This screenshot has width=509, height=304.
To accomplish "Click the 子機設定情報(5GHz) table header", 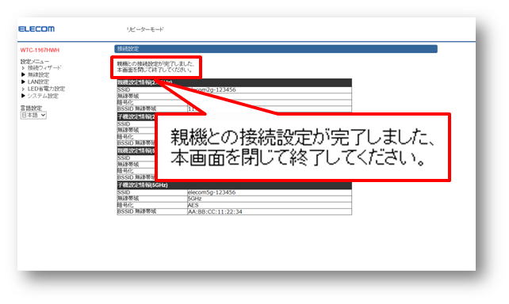I will [234, 185].
